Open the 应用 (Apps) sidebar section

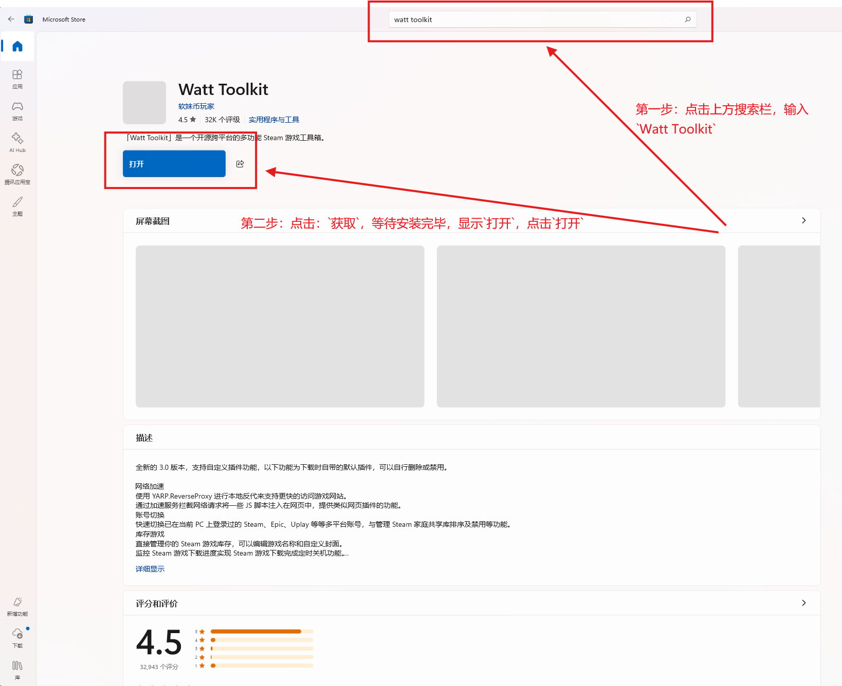[17, 79]
